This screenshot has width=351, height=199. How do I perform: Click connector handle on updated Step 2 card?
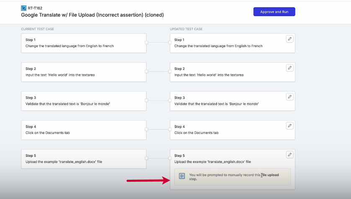(170, 71)
